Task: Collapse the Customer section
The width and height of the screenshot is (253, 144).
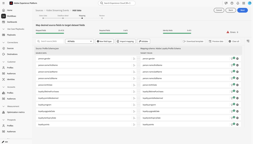Action: click(3, 62)
